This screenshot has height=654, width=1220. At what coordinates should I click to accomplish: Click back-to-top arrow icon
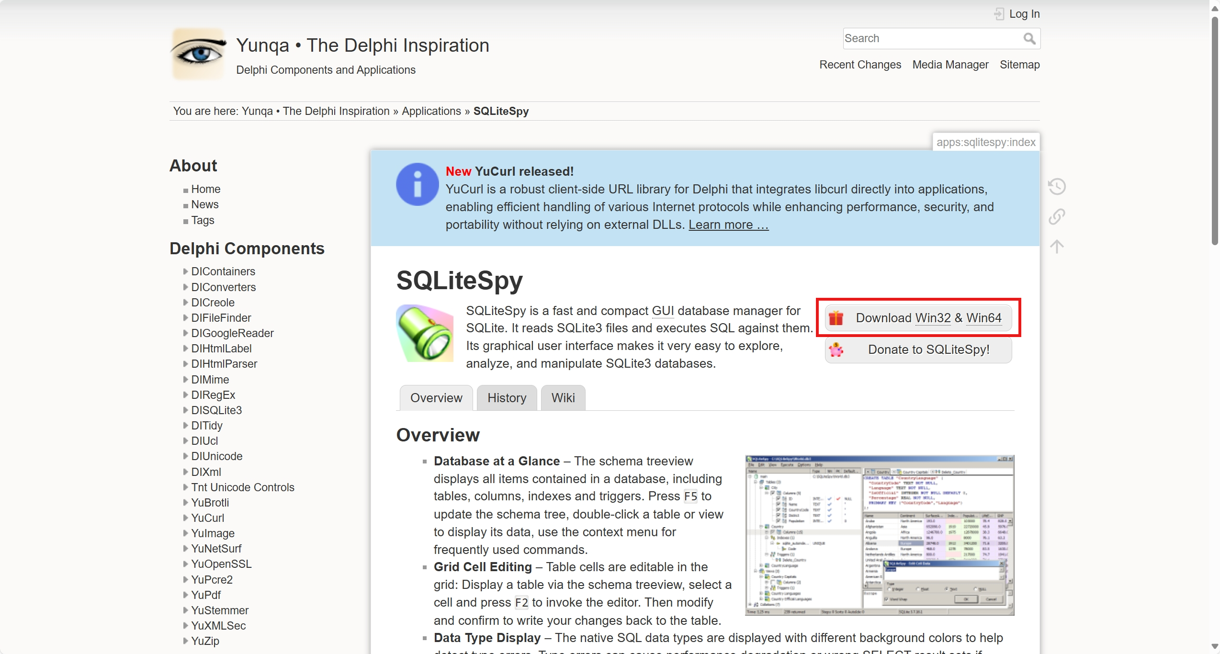[x=1057, y=247]
